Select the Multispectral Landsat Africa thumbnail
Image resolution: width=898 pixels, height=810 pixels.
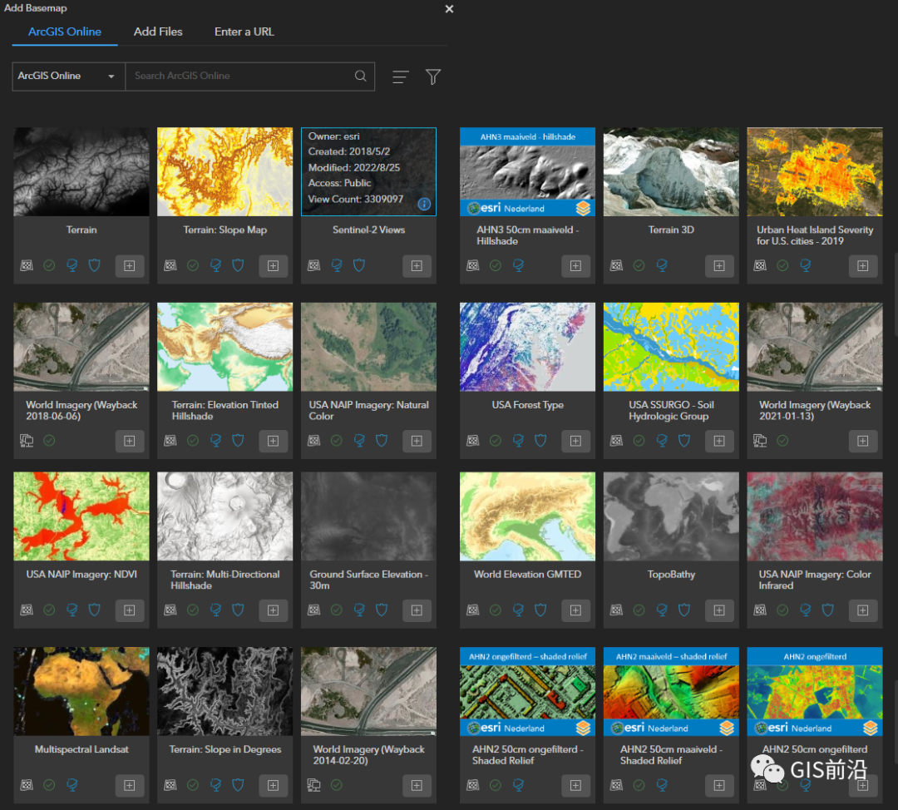(81, 691)
